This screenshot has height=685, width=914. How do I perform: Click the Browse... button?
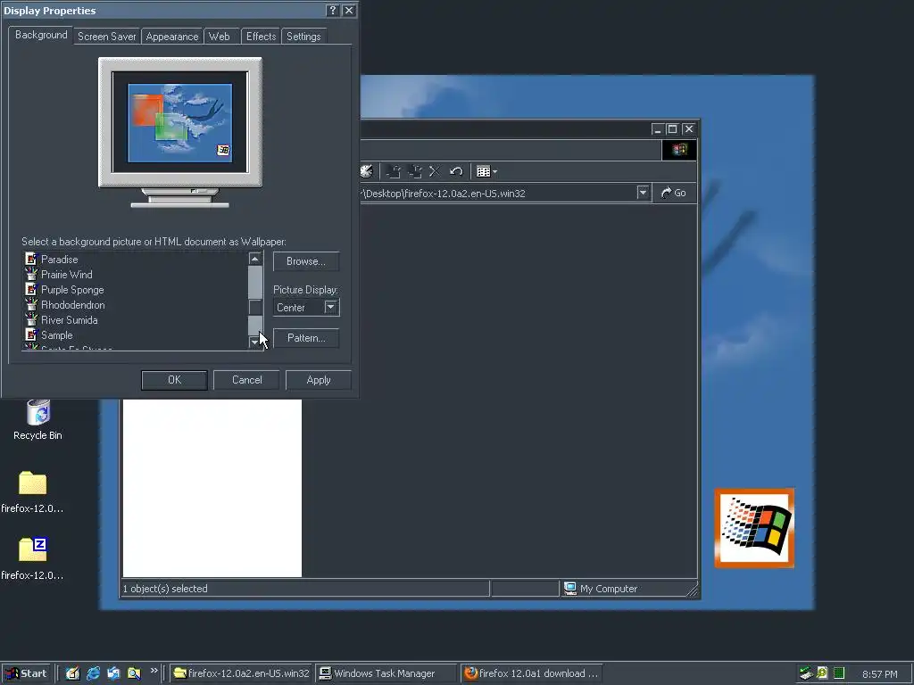[x=306, y=261]
